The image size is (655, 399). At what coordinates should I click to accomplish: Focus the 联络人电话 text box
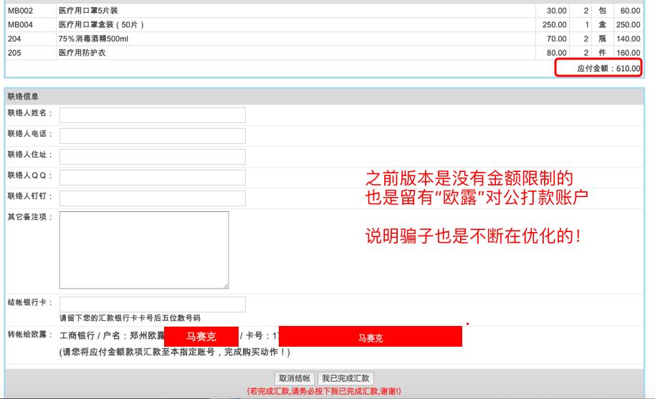coord(153,136)
